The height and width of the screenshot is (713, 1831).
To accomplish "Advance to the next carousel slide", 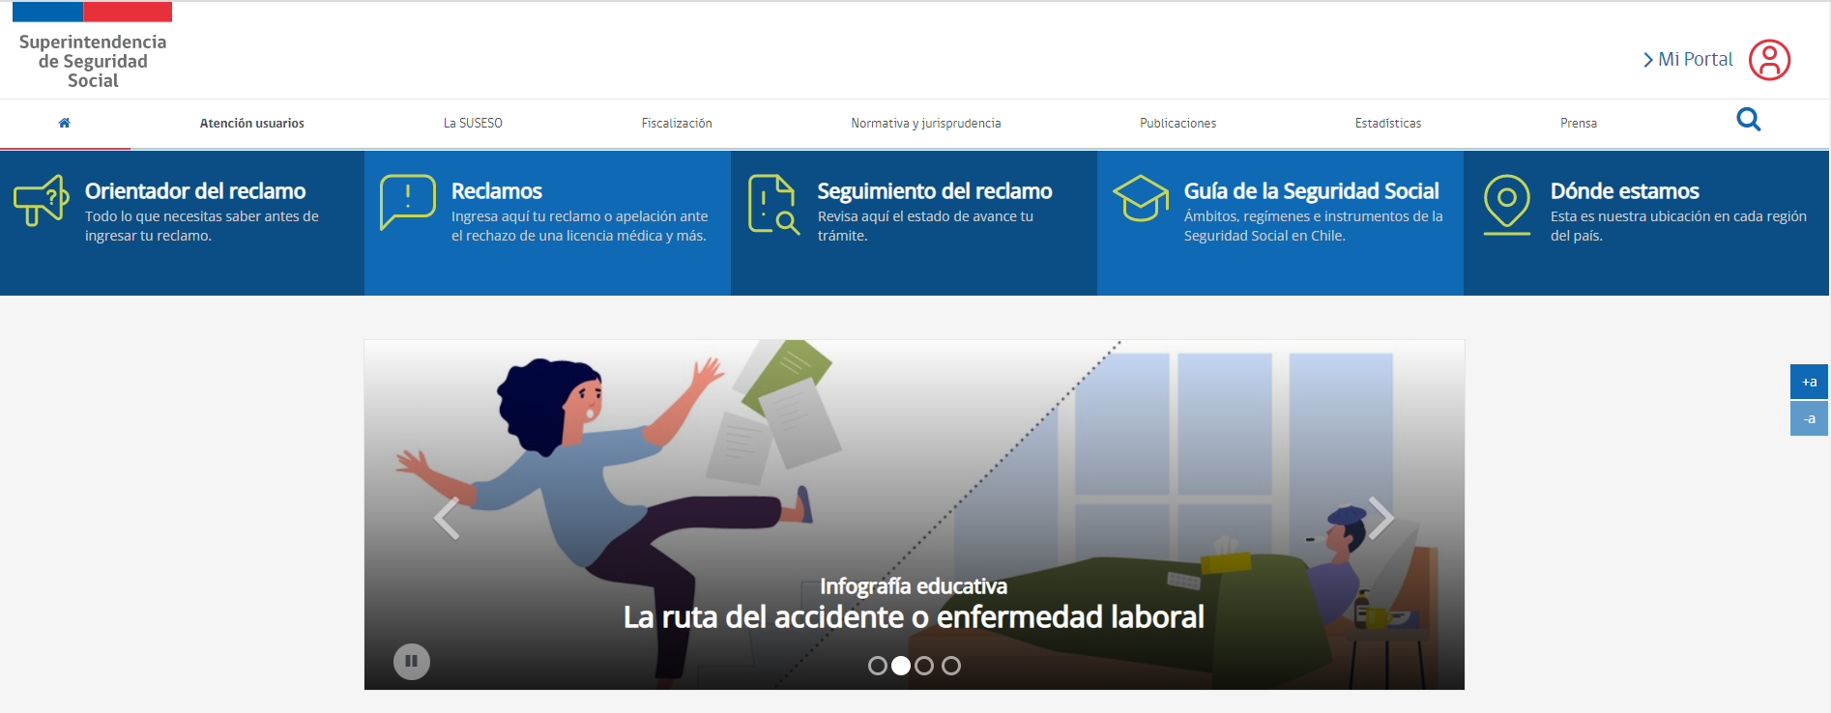I will coord(1381,518).
